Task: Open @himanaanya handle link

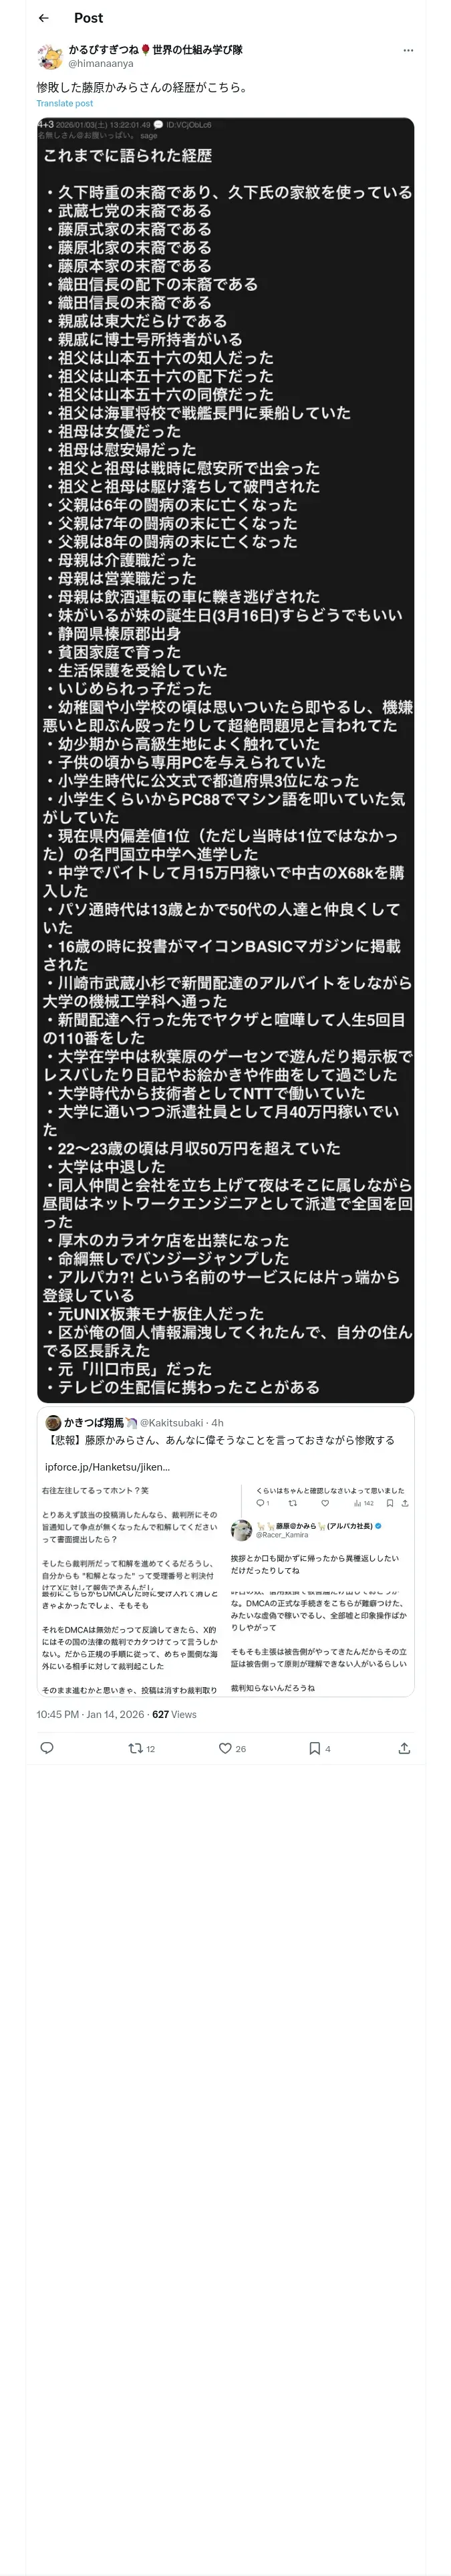Action: pos(101,63)
